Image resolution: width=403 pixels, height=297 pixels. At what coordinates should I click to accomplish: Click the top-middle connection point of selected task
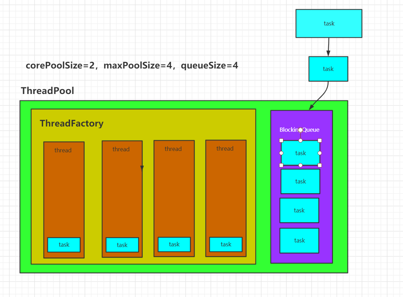coord(301,140)
